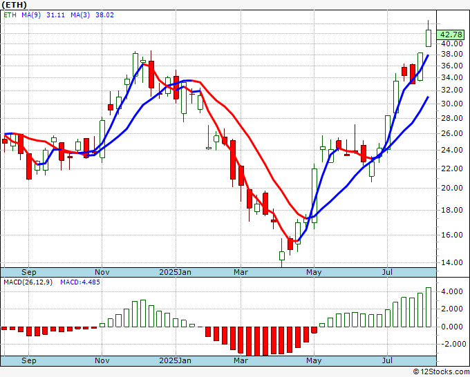The image size is (470, 377).
Task: Select the MA(9) value 31.11
Action: coord(55,15)
